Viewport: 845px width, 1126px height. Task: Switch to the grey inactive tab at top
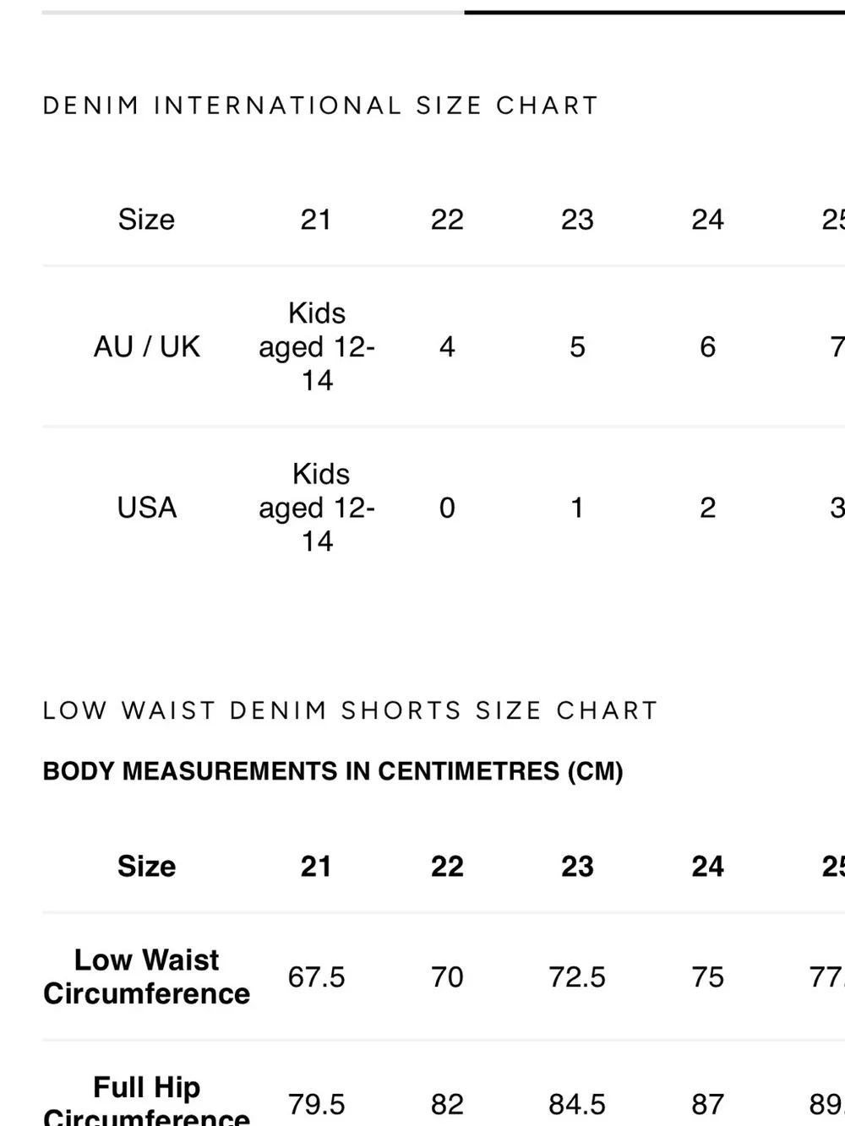pos(253,12)
